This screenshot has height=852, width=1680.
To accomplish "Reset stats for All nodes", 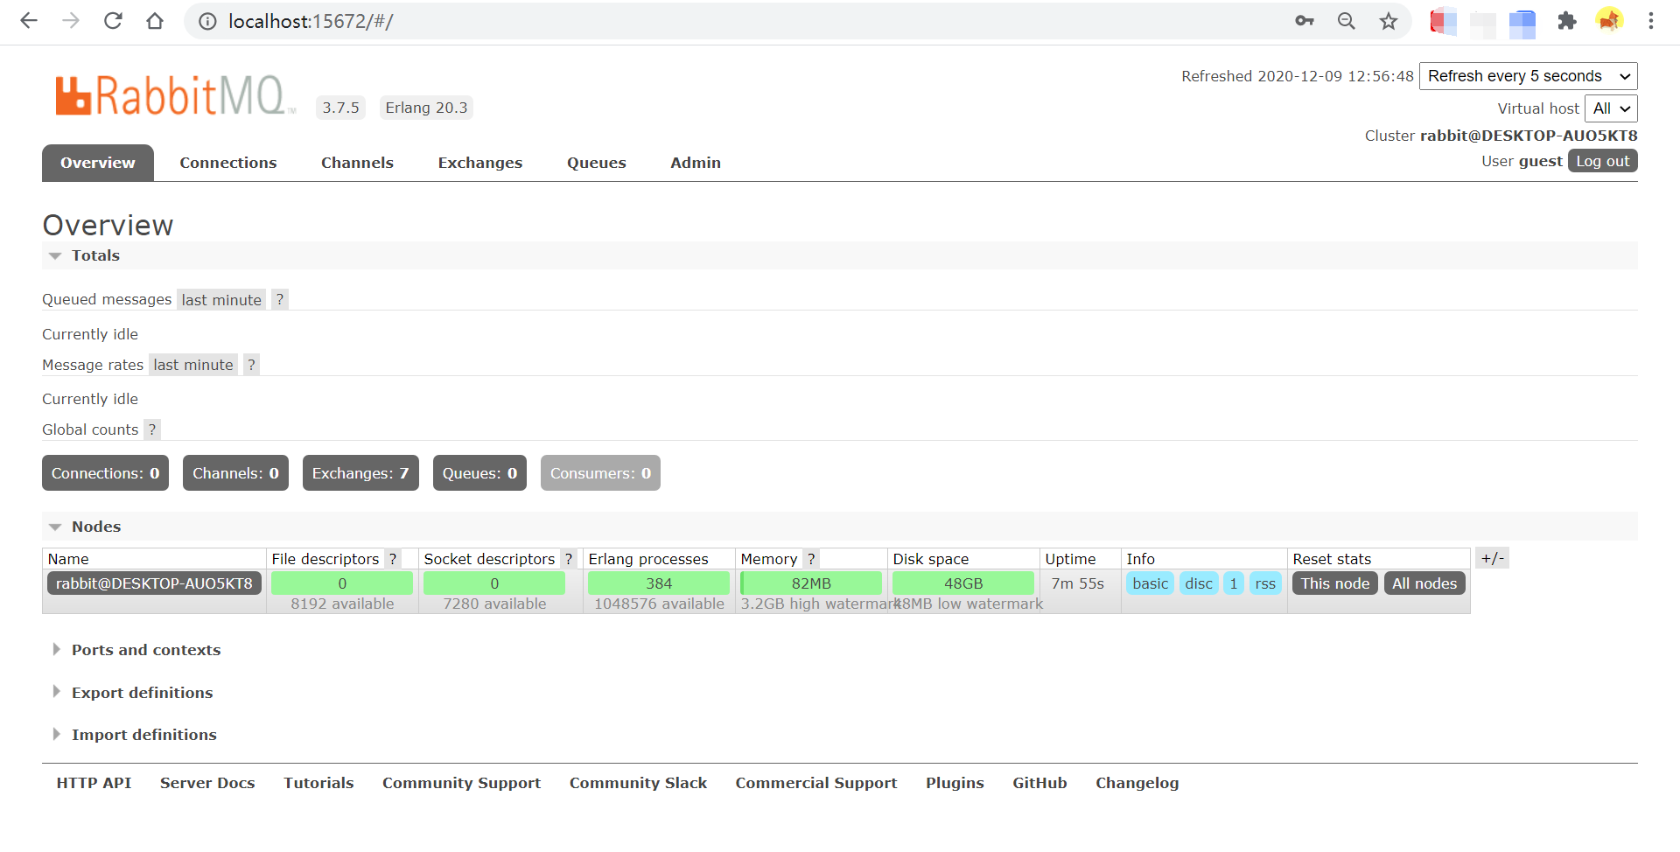I will click(x=1424, y=583).
